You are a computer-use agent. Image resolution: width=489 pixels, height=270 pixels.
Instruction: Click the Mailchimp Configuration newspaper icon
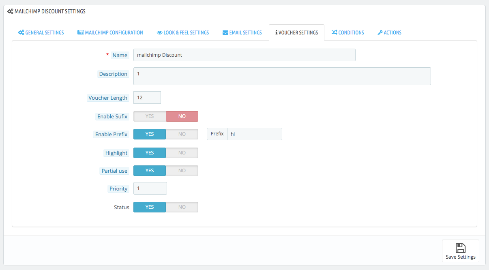pos(81,32)
